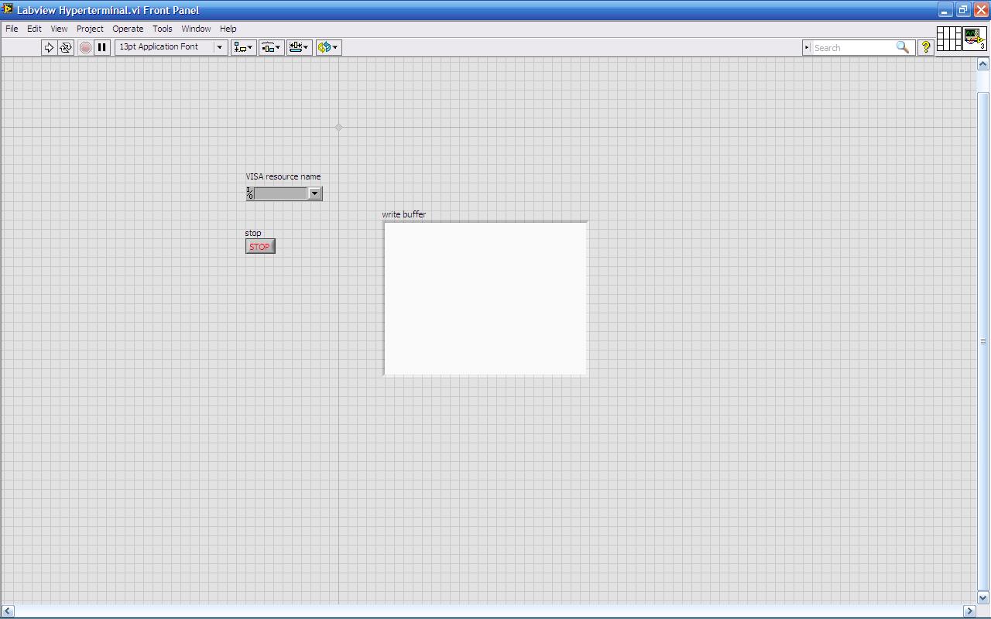The image size is (991, 619).
Task: Click the vertical scrollbar down arrow
Action: (x=983, y=597)
